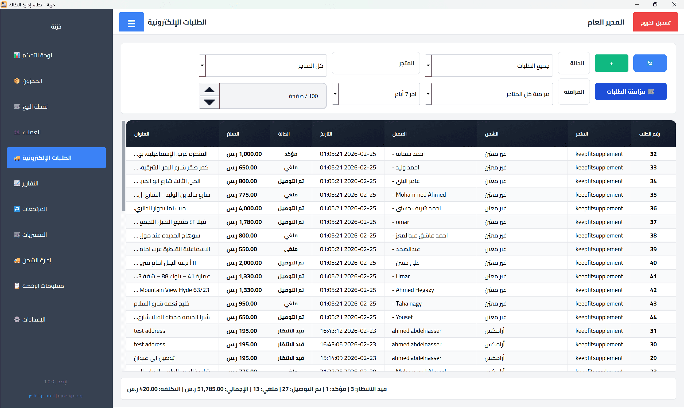This screenshot has height=408, width=684.
Task: Select the inventory (المخزون) sidebar icon
Action: pos(17,81)
